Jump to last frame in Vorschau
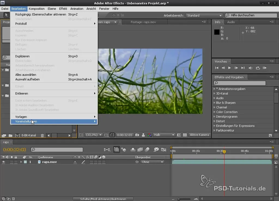The image size is (279, 201). pos(243,68)
